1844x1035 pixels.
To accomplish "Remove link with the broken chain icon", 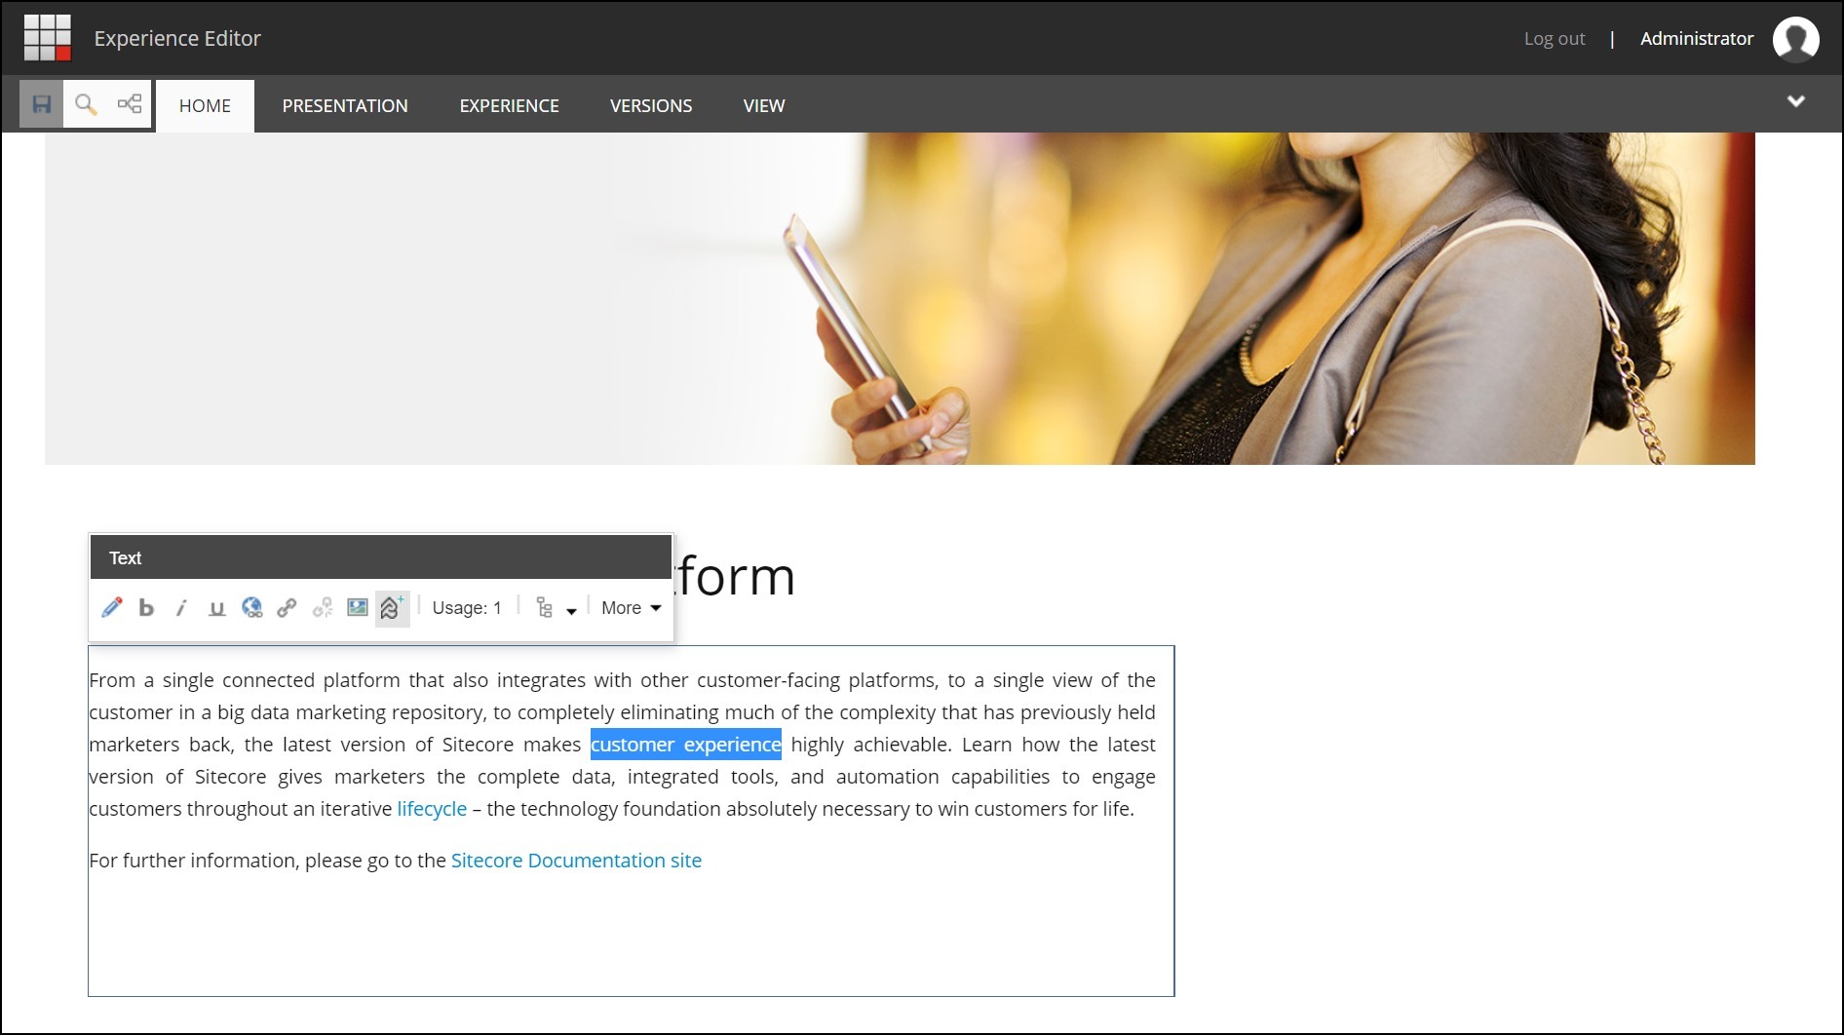I will click(x=322, y=608).
